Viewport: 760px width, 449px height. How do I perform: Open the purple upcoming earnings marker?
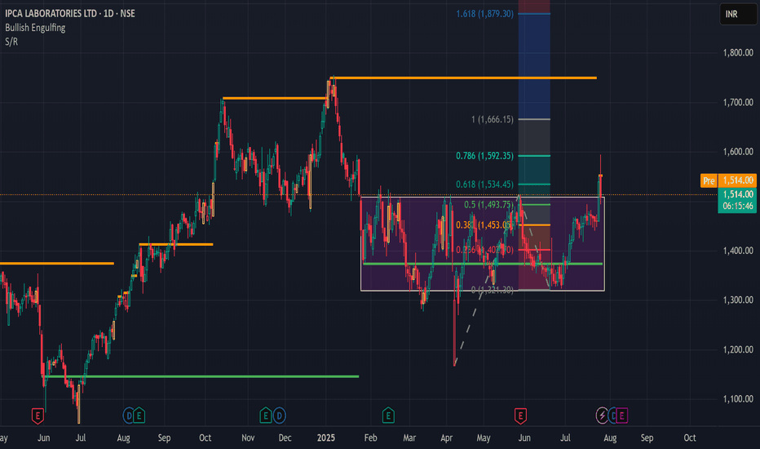(622, 416)
